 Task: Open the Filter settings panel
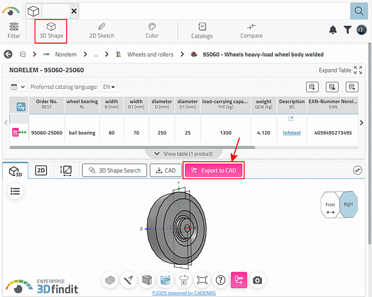14,31
